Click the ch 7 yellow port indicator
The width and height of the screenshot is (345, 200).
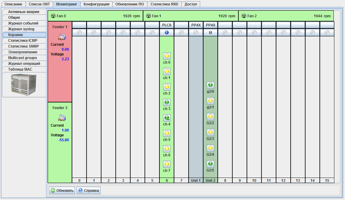tap(166, 164)
